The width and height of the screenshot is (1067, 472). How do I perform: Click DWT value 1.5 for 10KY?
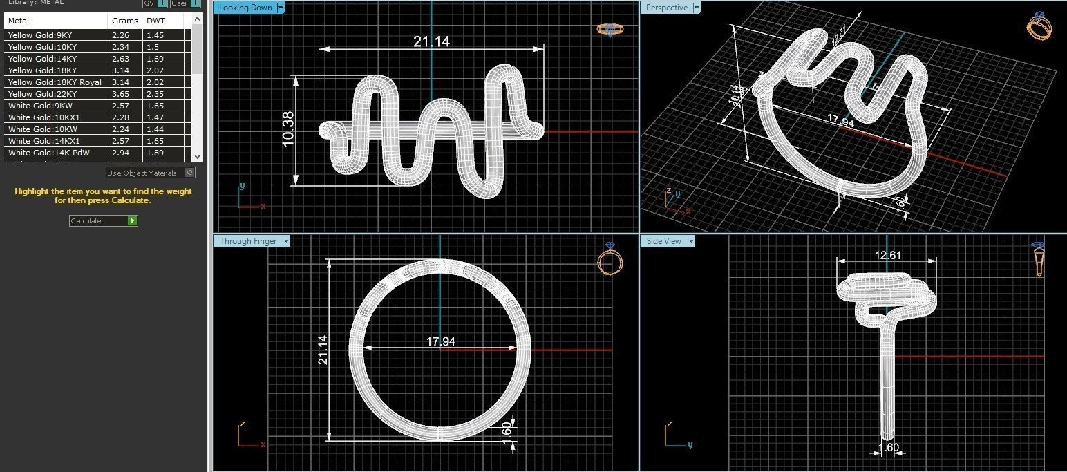coord(152,47)
